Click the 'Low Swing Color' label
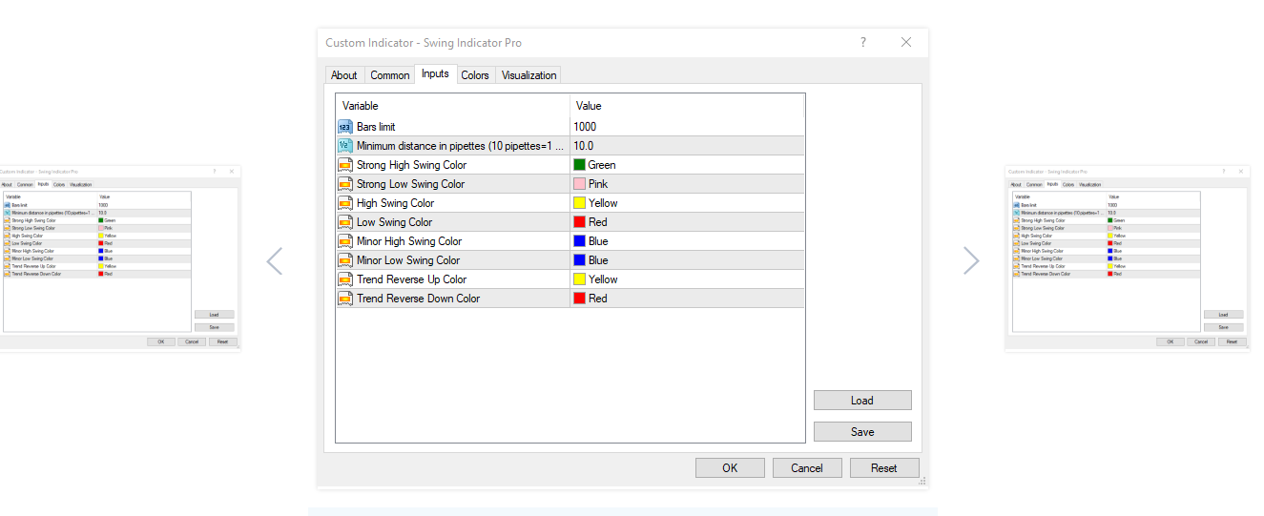Screen dimensions: 1264x516 coord(394,222)
